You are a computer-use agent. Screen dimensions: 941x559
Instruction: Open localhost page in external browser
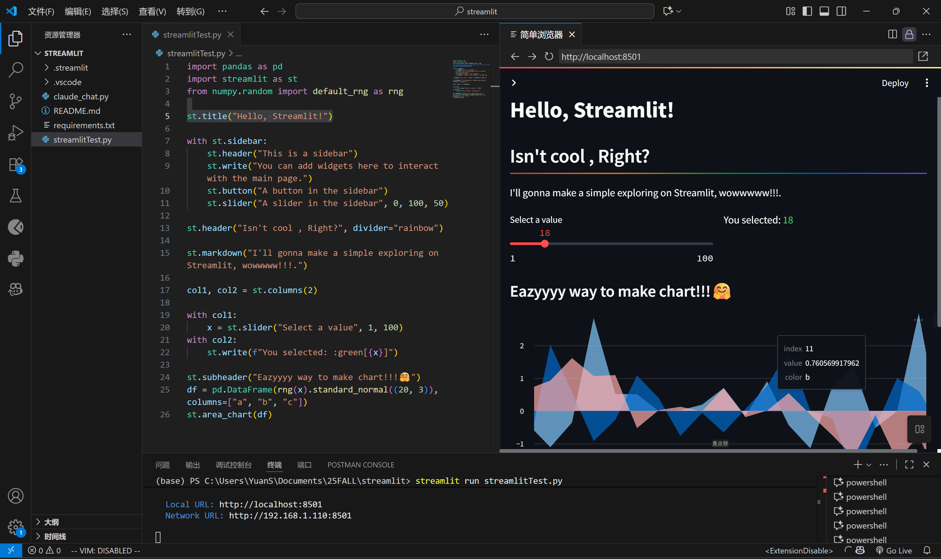923,57
